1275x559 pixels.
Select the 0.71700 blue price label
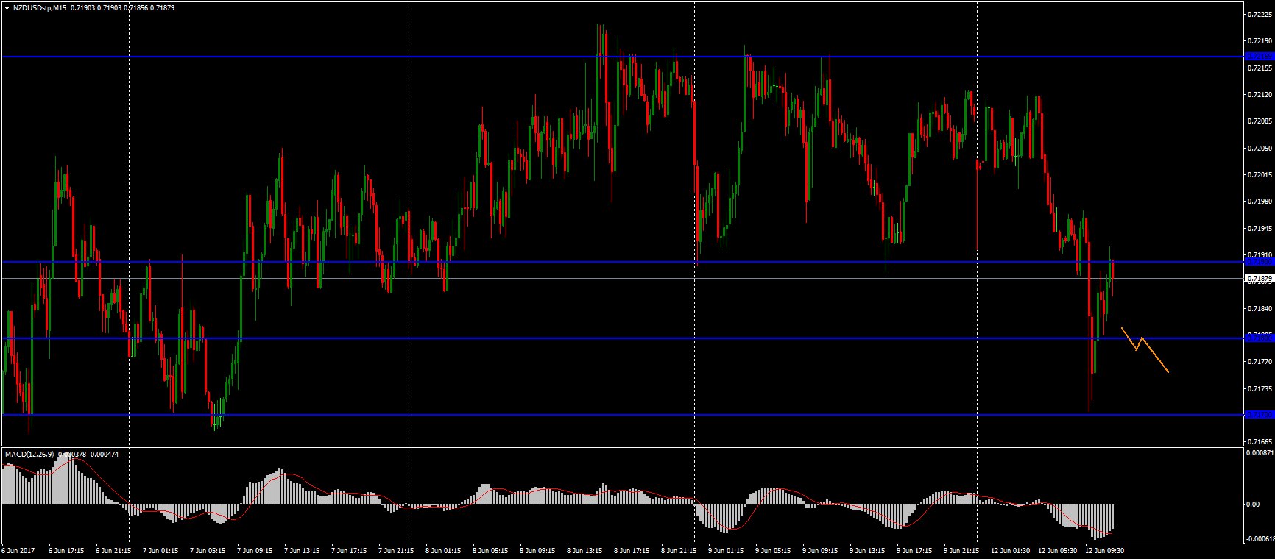click(x=1258, y=415)
